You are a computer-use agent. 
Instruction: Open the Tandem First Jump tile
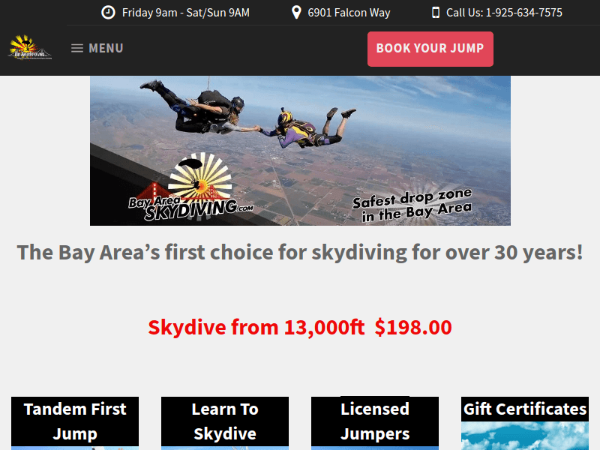pos(75,422)
